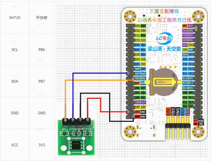Click the VCC cell in the table
The image size is (211, 161).
(x=15, y=145)
